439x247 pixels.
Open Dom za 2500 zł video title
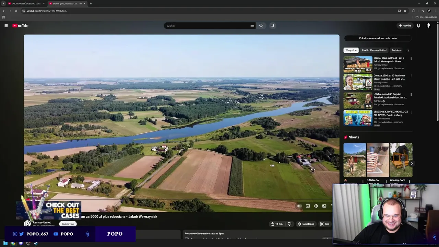point(389,77)
